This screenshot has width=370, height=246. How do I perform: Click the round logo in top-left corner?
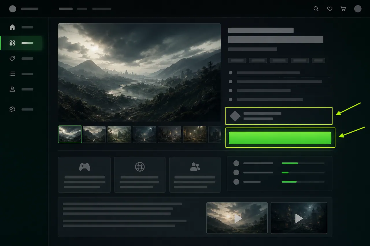tap(13, 9)
